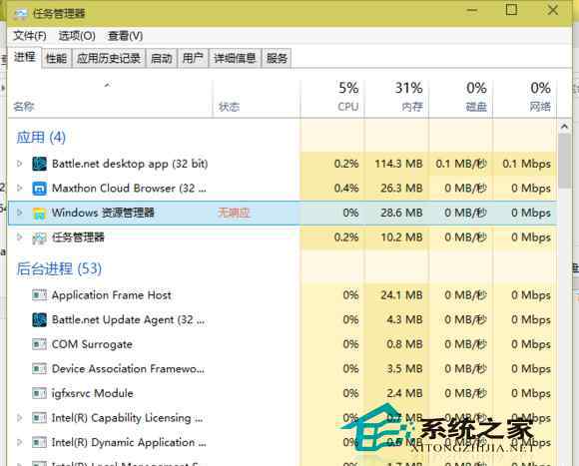Click the Battle.net desktop app icon
579x466 pixels.
[39, 164]
